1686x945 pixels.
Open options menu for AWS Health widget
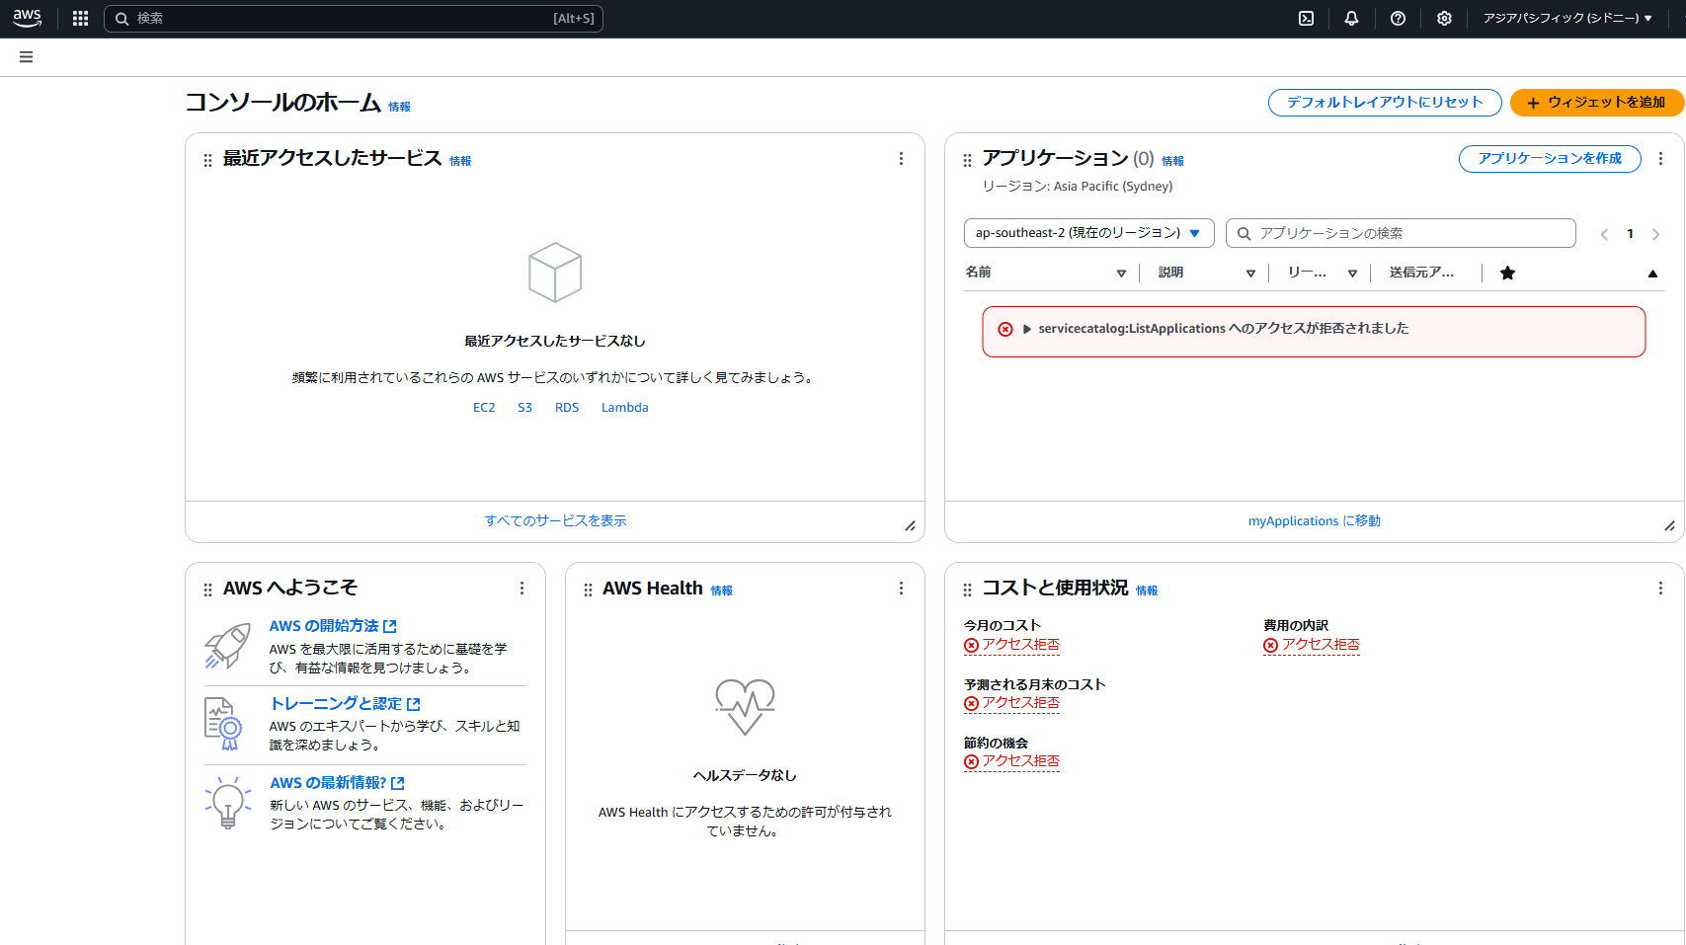click(x=901, y=589)
